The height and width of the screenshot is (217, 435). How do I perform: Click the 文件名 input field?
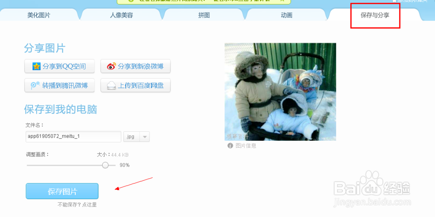pyautogui.click(x=74, y=136)
